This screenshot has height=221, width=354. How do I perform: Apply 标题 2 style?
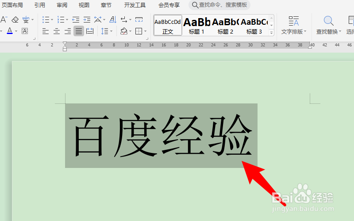[225, 25]
